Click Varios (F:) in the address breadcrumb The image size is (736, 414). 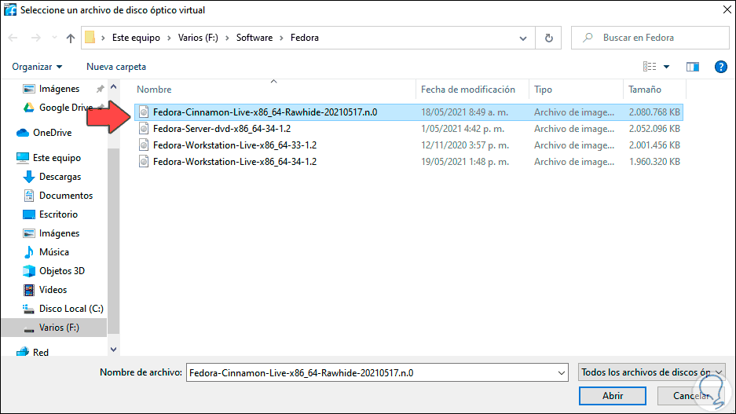tap(198, 38)
